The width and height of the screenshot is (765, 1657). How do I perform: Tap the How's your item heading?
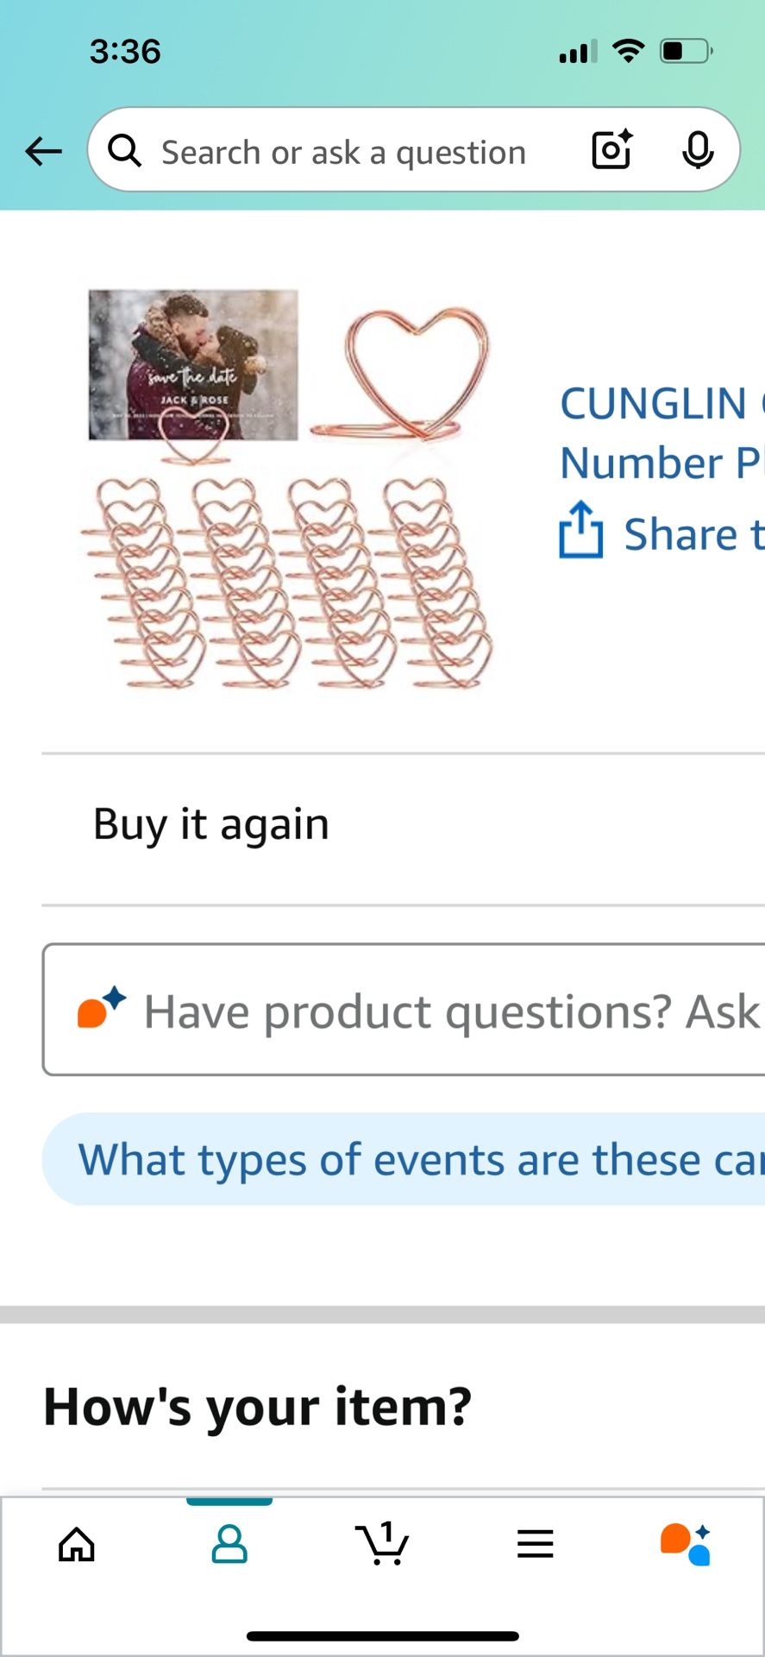click(x=257, y=1405)
